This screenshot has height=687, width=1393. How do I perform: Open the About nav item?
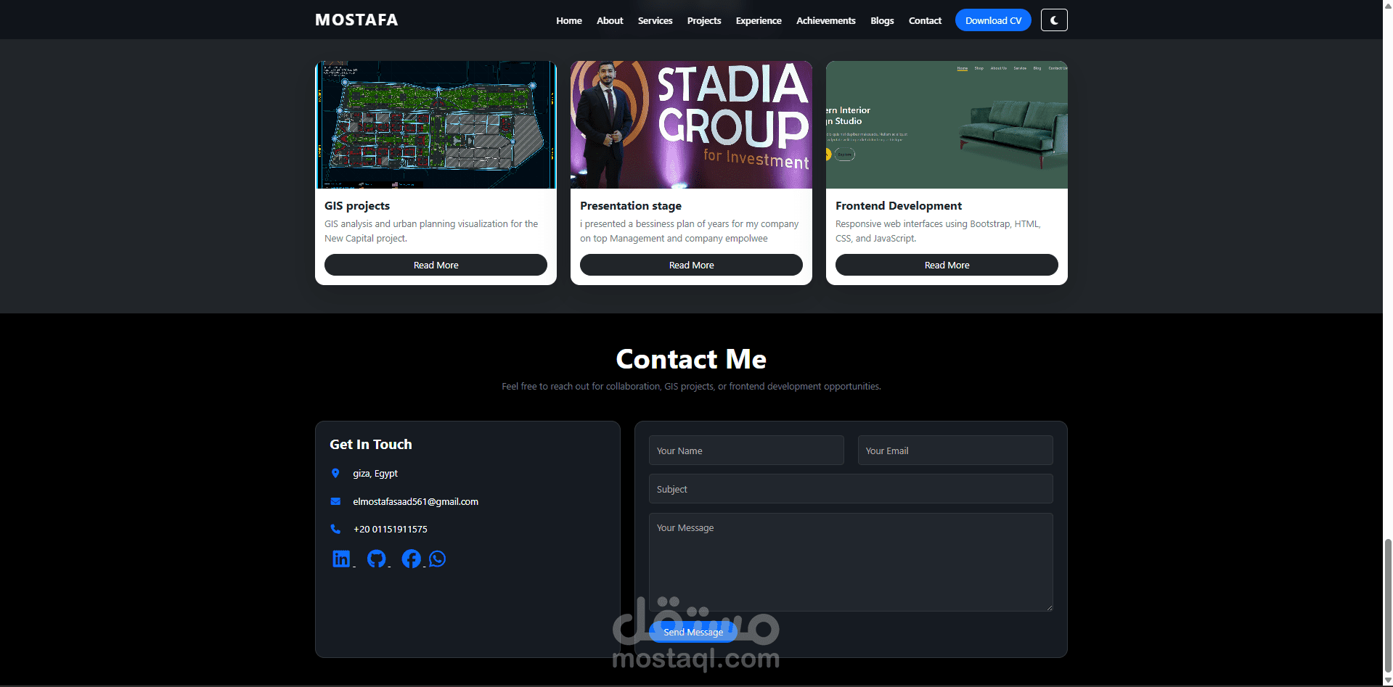tap(610, 20)
